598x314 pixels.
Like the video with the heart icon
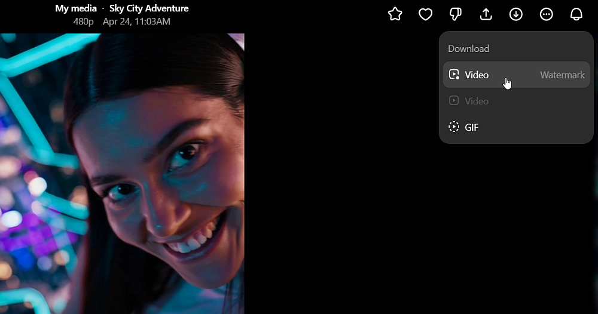coord(425,14)
